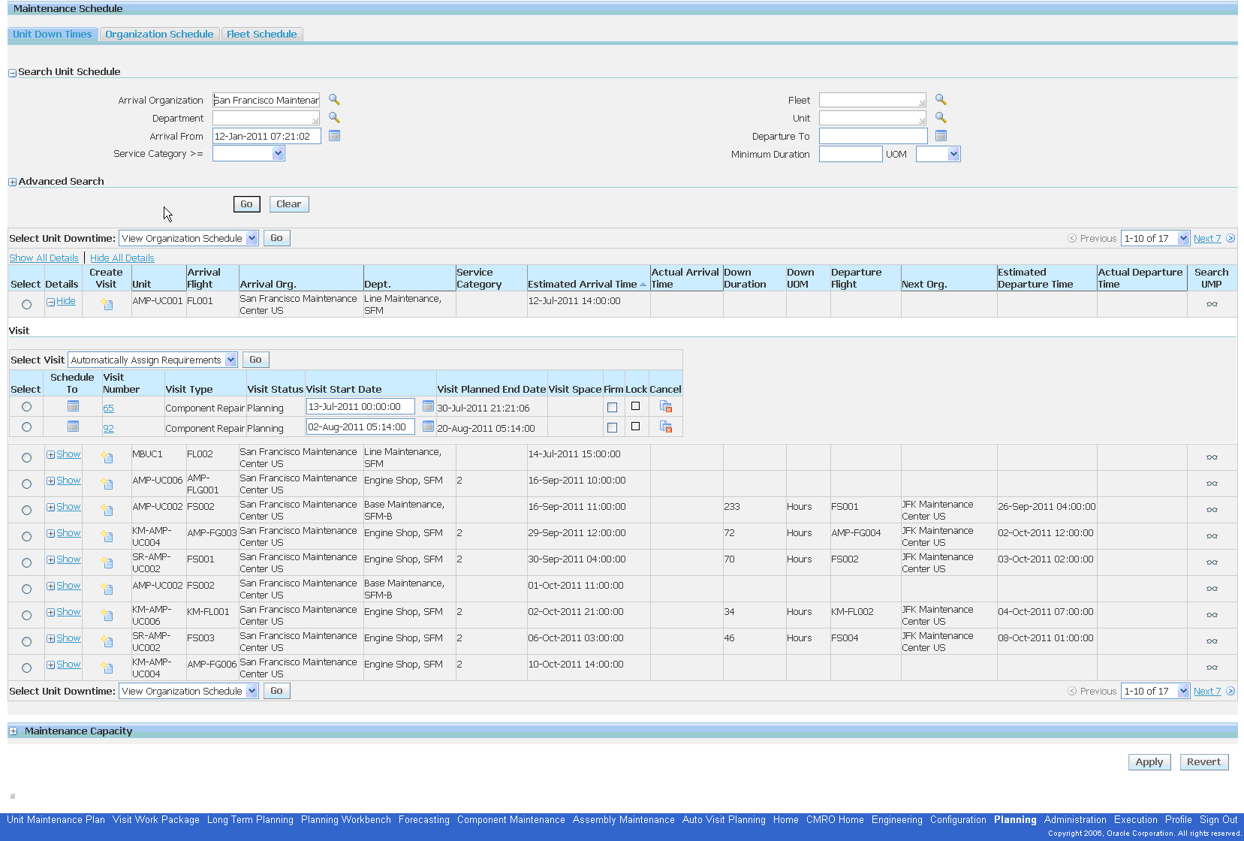Viewport: 1244px width, 841px height.
Task: Click Apply button
Action: point(1149,761)
